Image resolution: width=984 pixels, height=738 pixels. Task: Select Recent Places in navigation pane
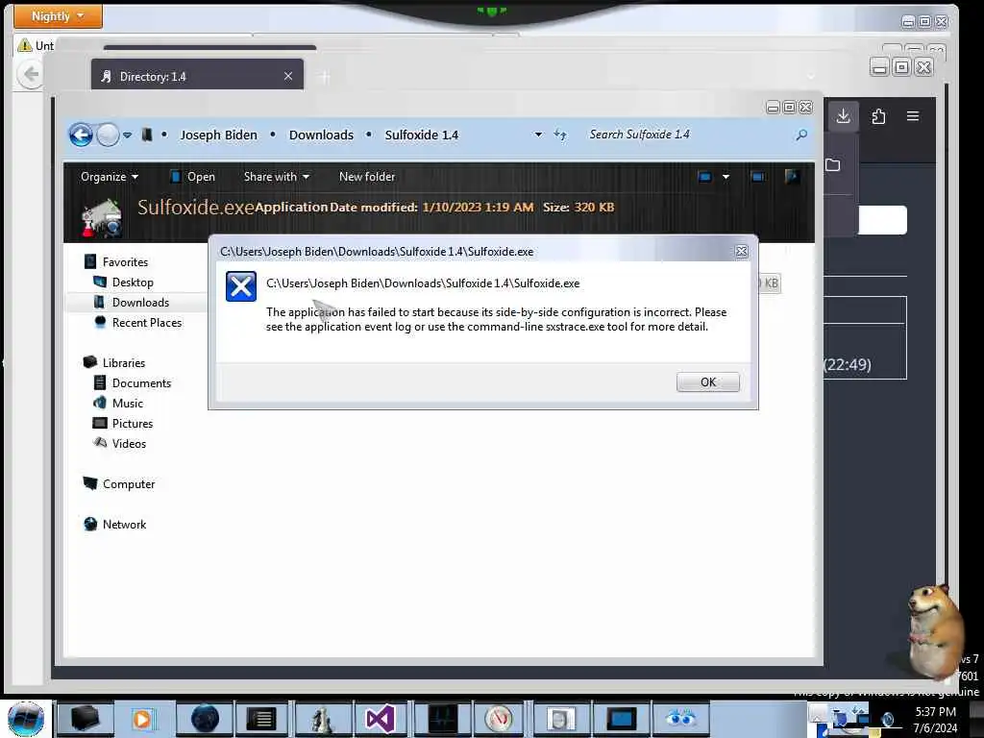147,323
